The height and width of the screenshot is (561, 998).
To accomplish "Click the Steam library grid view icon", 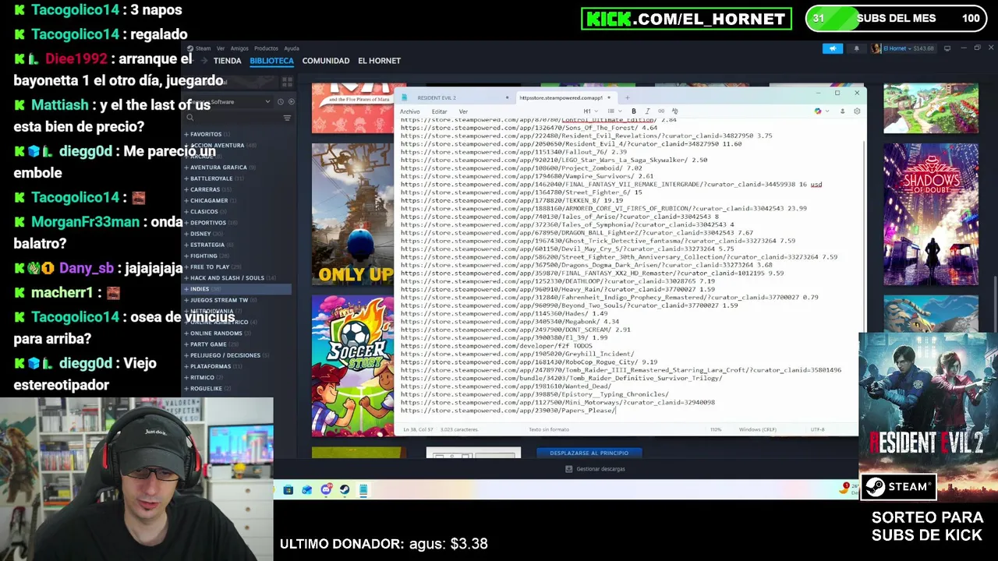I will (x=287, y=81).
